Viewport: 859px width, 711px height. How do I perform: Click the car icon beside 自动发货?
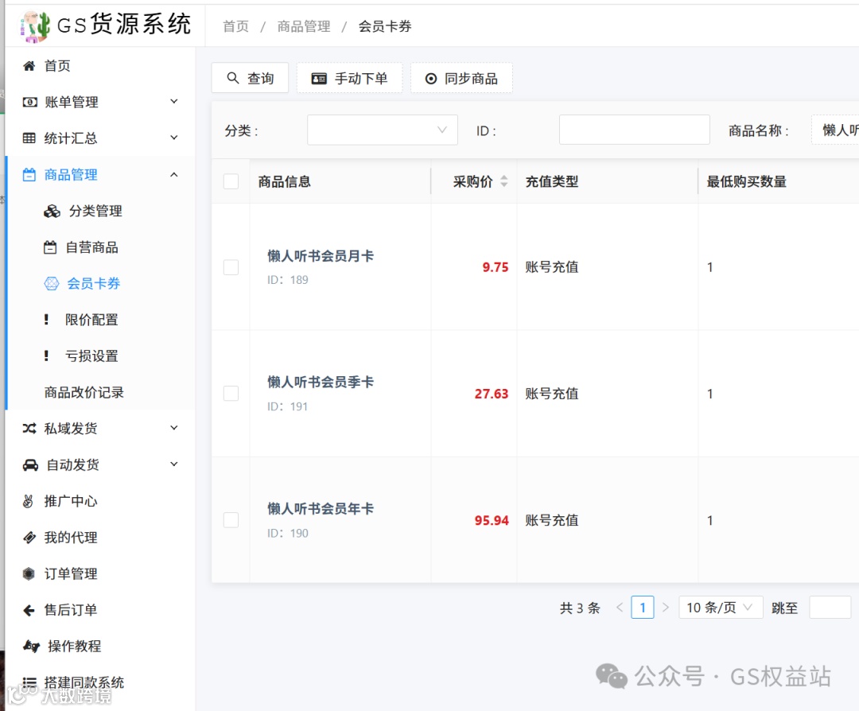pyautogui.click(x=31, y=465)
